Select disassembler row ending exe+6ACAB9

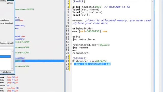22,42
